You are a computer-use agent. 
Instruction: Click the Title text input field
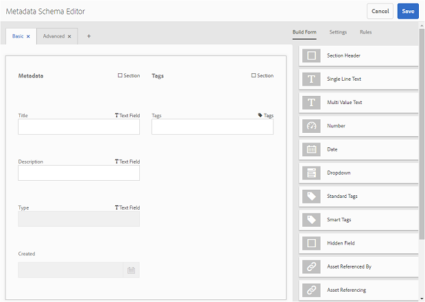pos(79,127)
